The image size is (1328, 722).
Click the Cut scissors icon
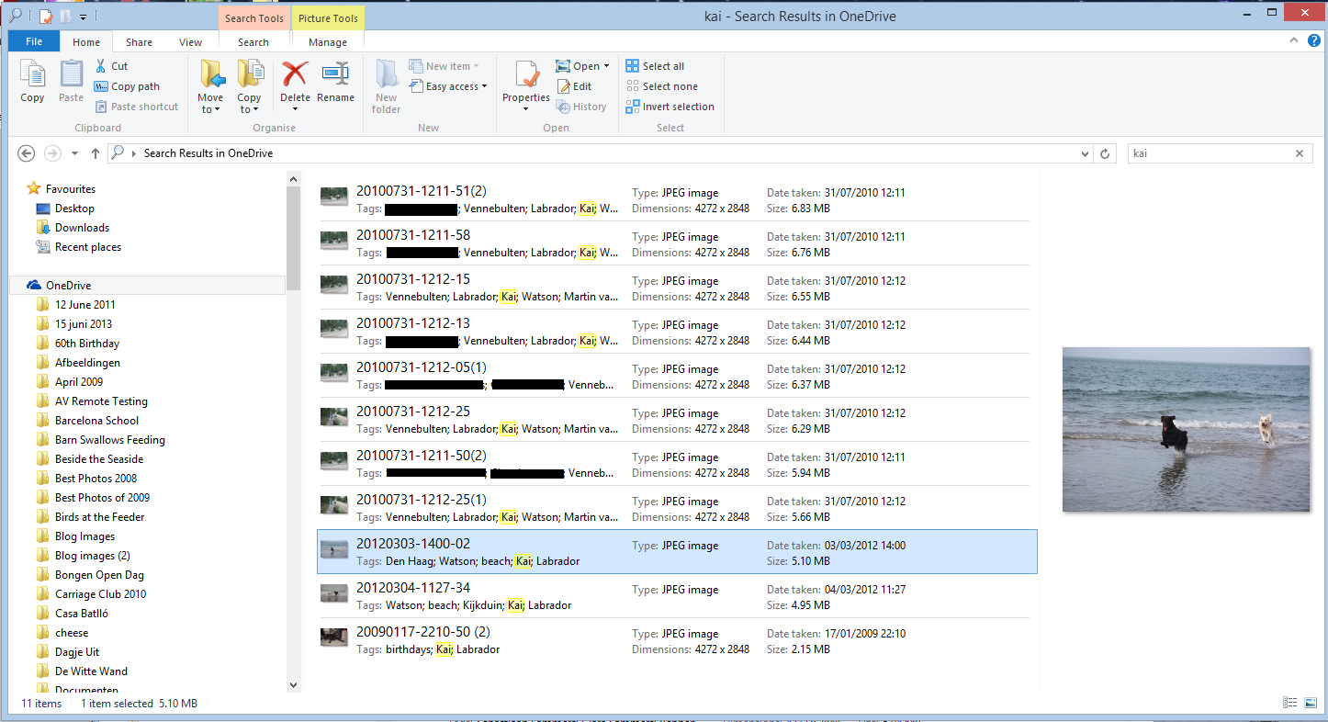point(101,66)
